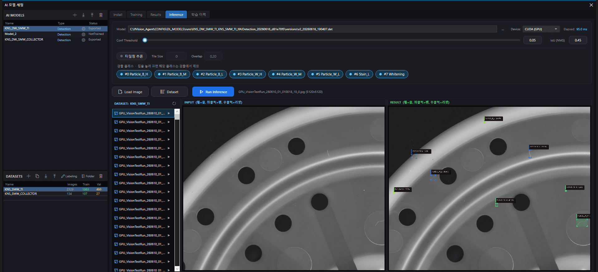The height and width of the screenshot is (272, 598).
Task: Toggle class chip #7 Whitening
Action: click(x=392, y=74)
